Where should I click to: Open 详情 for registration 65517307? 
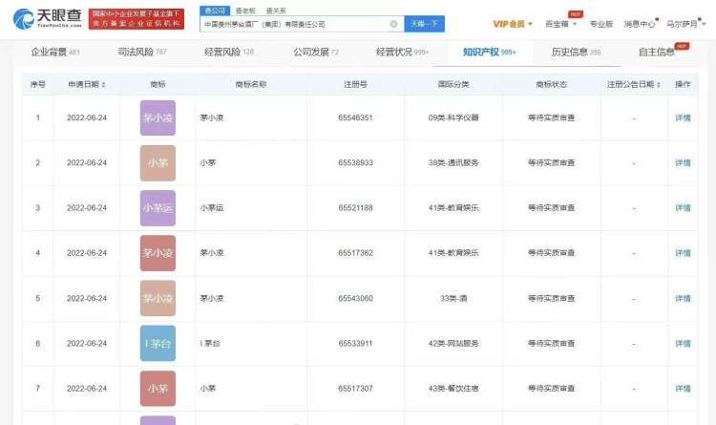point(683,389)
